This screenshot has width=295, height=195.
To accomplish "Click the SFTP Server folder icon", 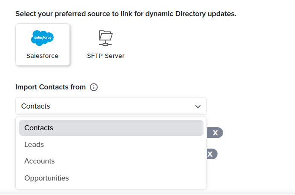I will click(106, 38).
